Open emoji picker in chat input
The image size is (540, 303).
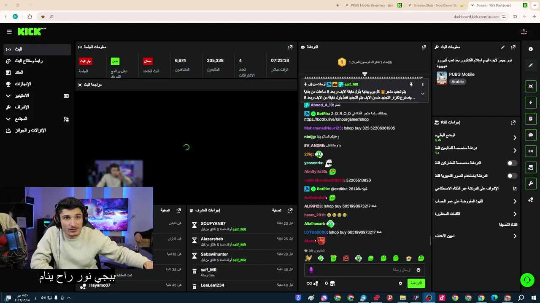pyautogui.click(x=418, y=270)
